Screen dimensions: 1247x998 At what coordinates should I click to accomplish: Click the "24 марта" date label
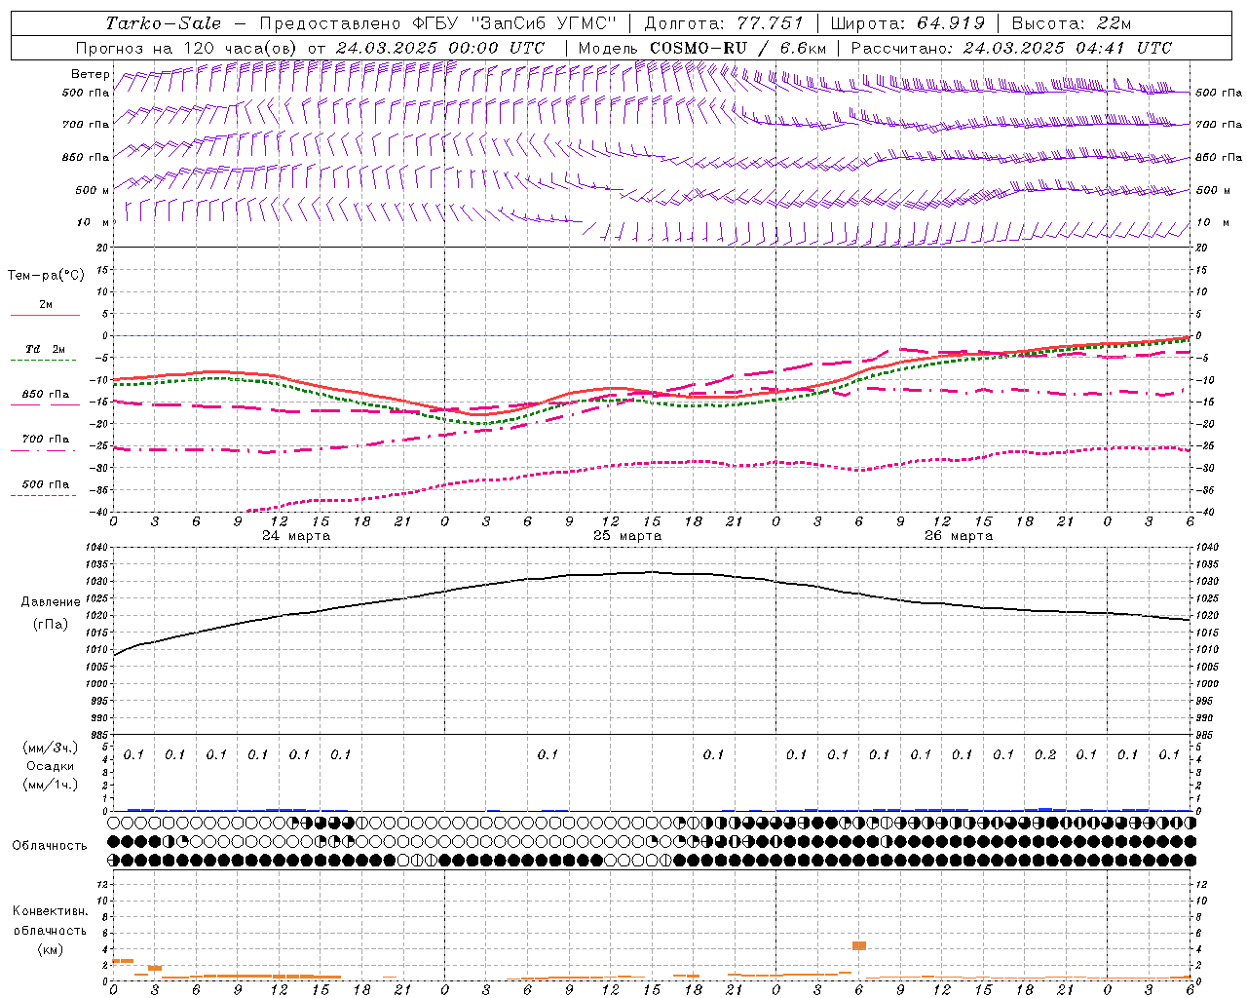pos(296,536)
